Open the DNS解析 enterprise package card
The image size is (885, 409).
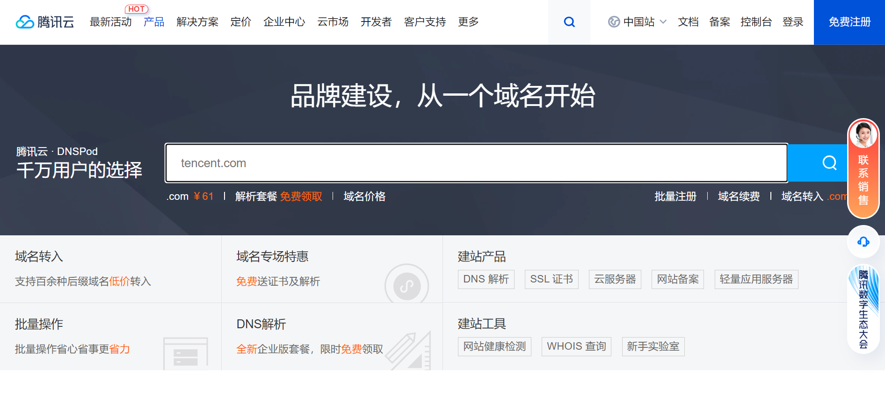coord(332,337)
